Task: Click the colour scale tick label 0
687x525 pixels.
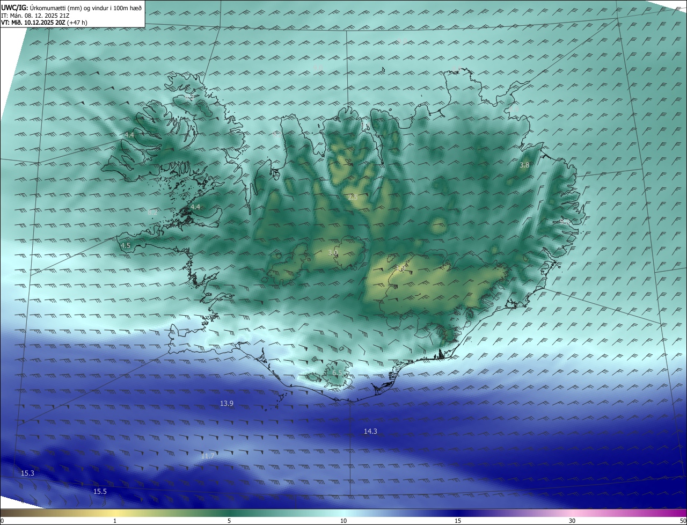Action: pyautogui.click(x=2, y=521)
